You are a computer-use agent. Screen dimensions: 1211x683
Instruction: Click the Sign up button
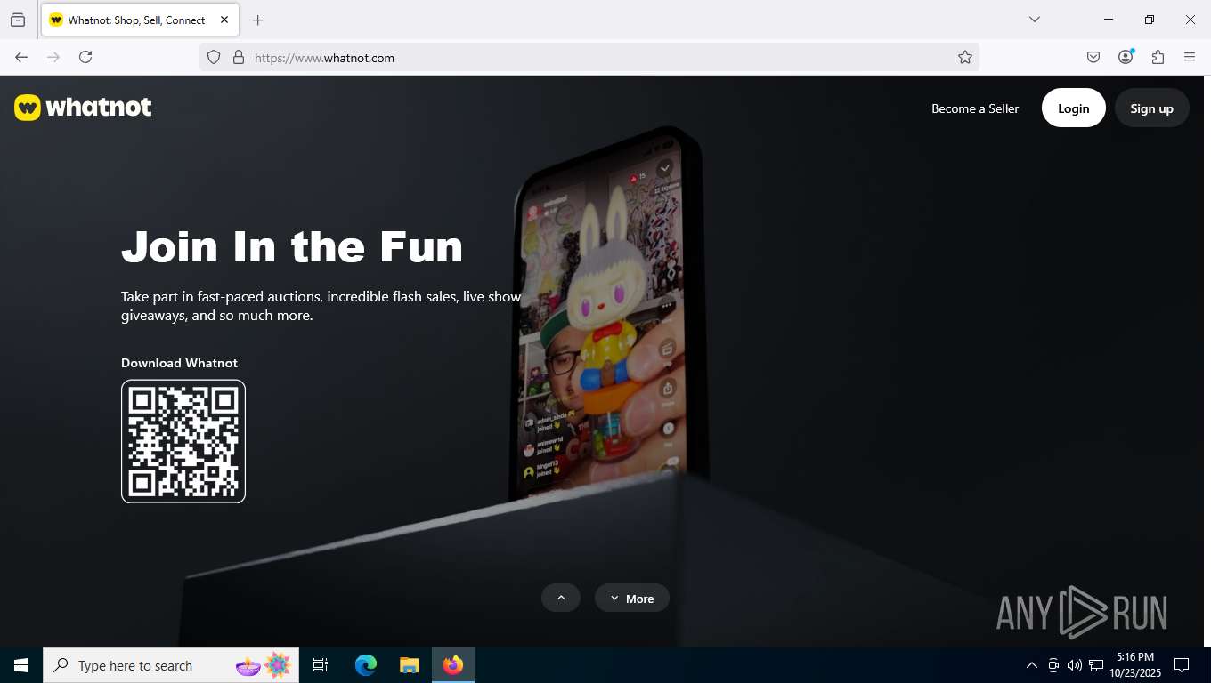[x=1151, y=108]
